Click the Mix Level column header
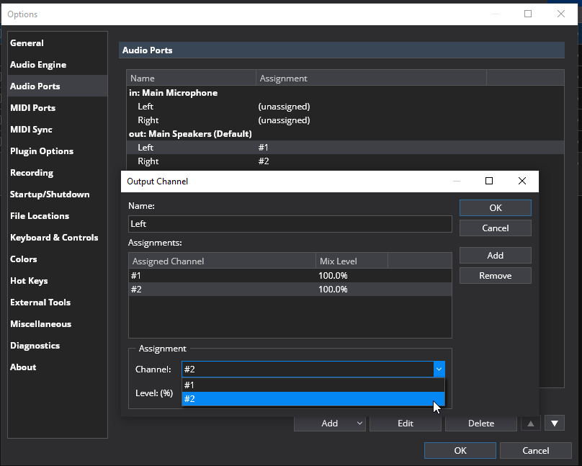 coord(352,261)
